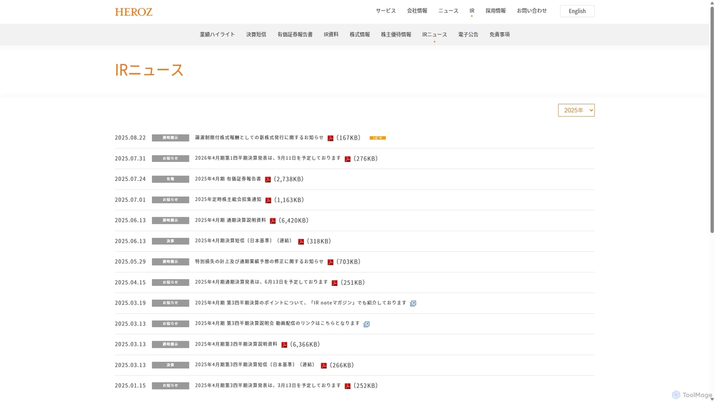Open the PDF icon for 譲渡制限付株式報酬 notice
This screenshot has width=715, height=402.
[330, 138]
